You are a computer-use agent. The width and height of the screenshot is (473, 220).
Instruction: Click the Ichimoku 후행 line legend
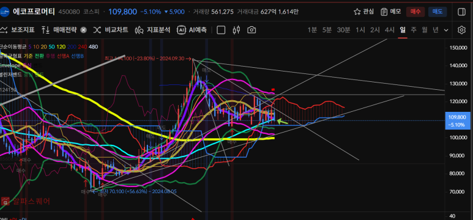[50, 56]
